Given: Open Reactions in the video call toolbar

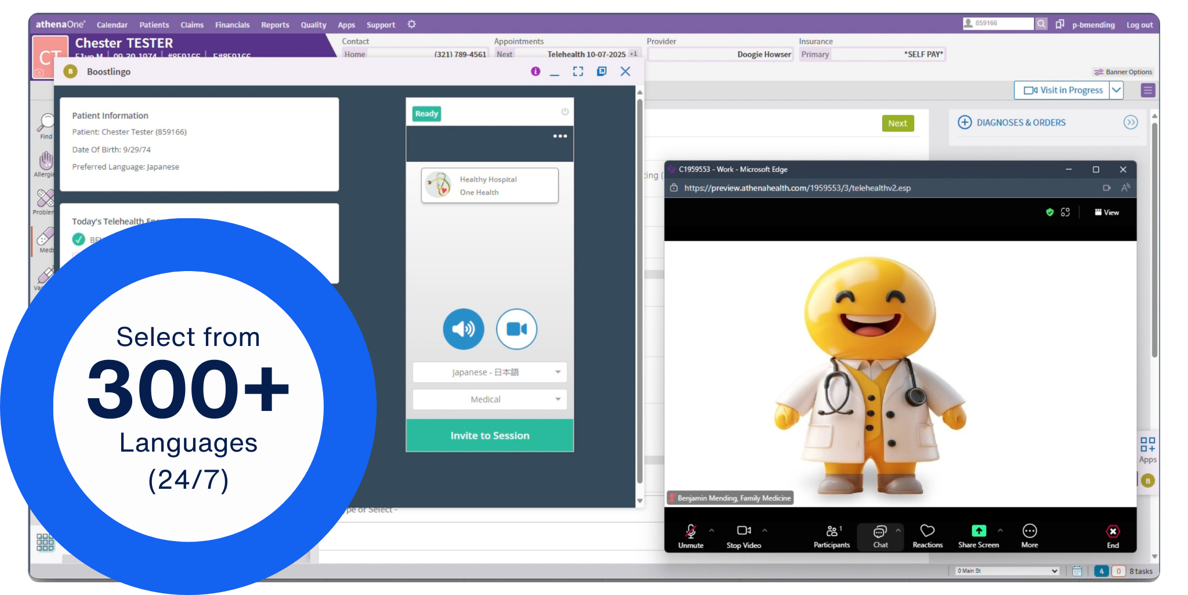Looking at the screenshot, I should pyautogui.click(x=927, y=534).
